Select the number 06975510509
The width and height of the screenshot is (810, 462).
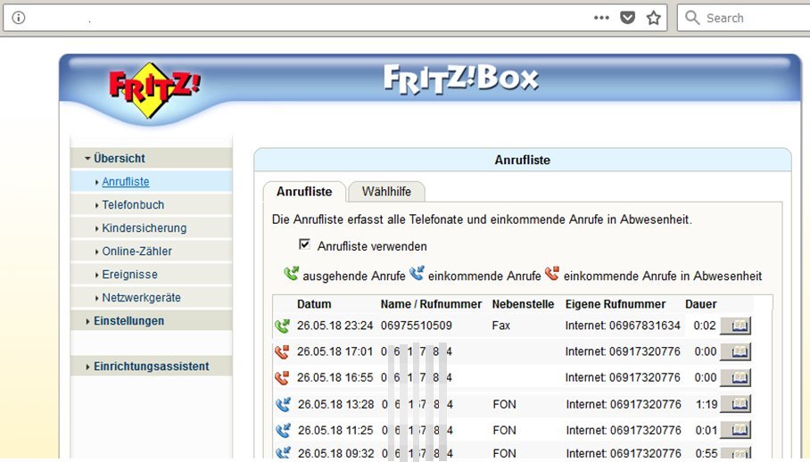point(417,326)
